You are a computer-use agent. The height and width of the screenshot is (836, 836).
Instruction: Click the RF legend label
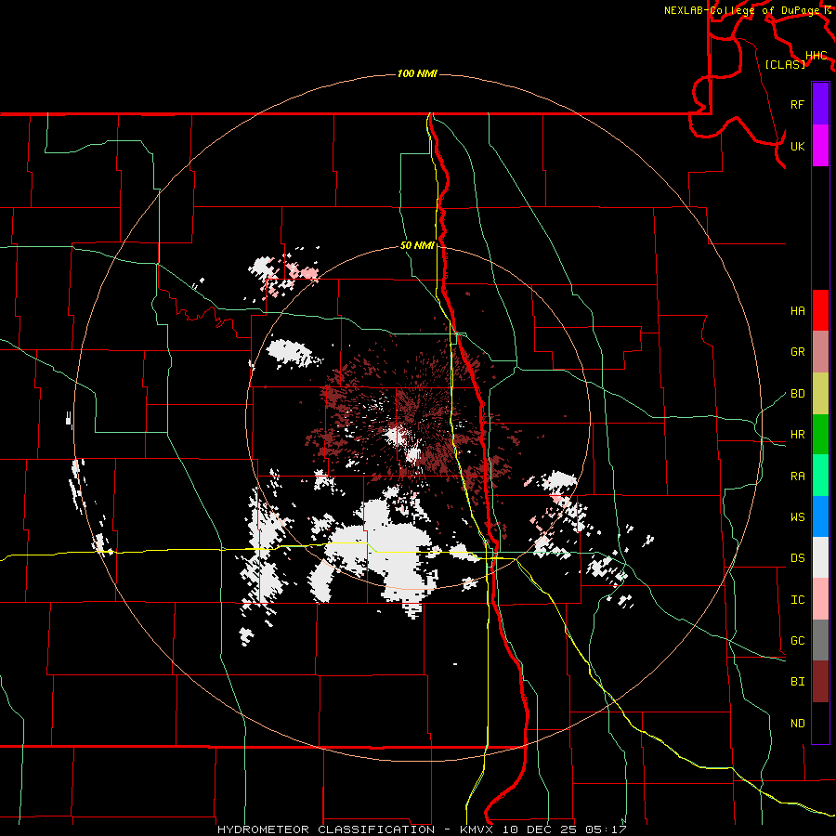[798, 104]
